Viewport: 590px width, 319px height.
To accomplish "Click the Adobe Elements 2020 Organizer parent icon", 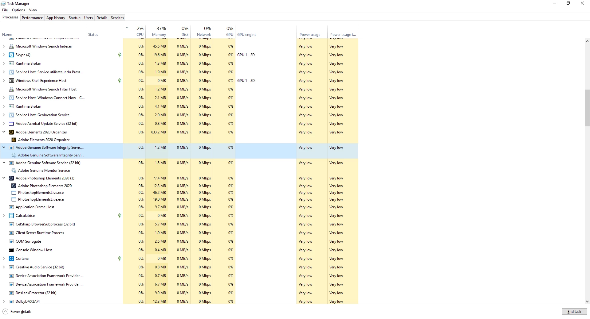I will pyautogui.click(x=11, y=132).
